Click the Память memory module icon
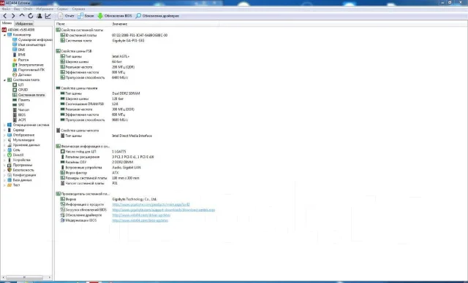The image size is (468, 283). pyautogui.click(x=15, y=100)
